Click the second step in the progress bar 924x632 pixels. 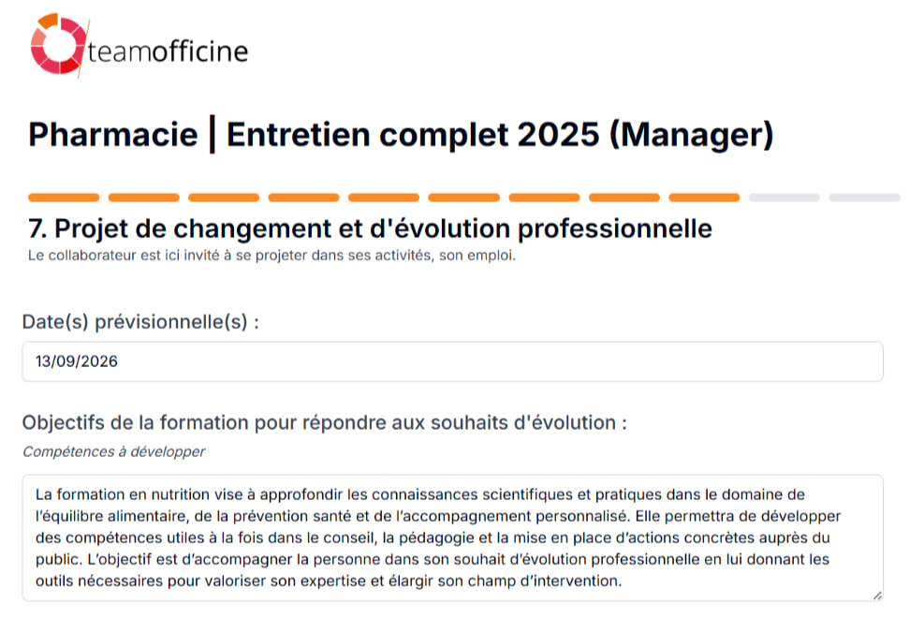(x=143, y=198)
